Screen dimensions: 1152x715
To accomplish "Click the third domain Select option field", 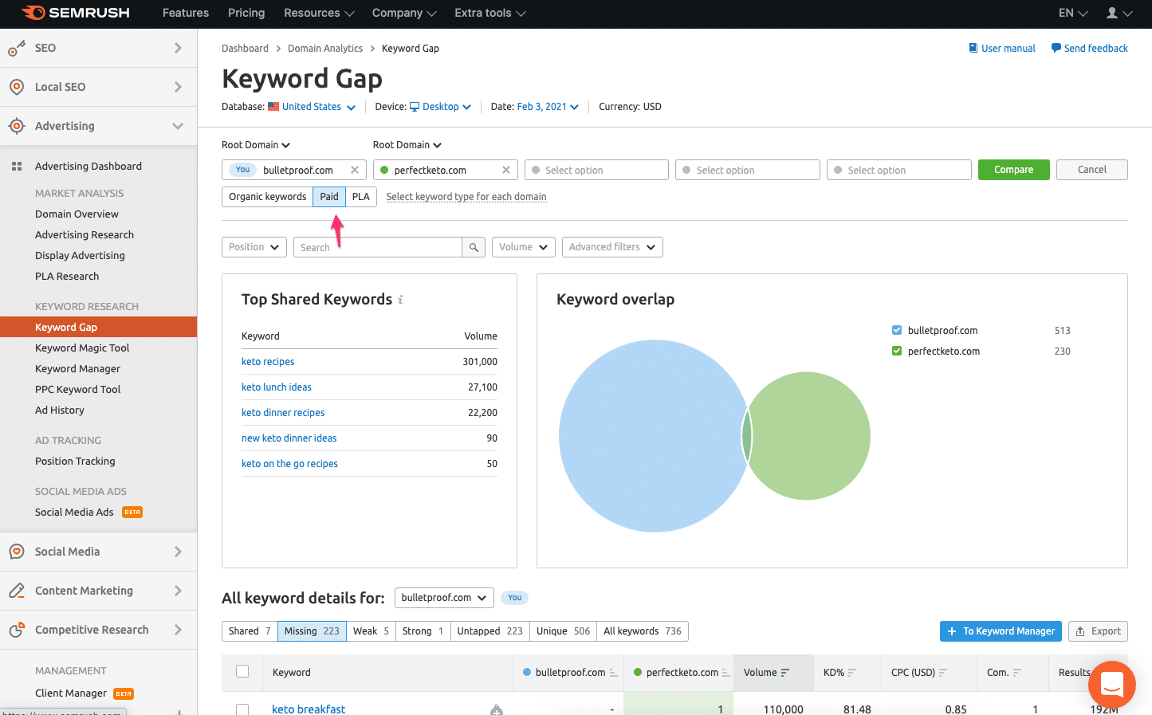I will coord(596,170).
